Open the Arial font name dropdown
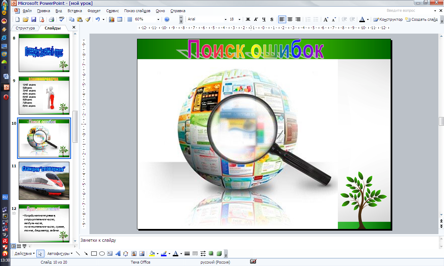The width and height of the screenshot is (444, 266). coord(225,19)
